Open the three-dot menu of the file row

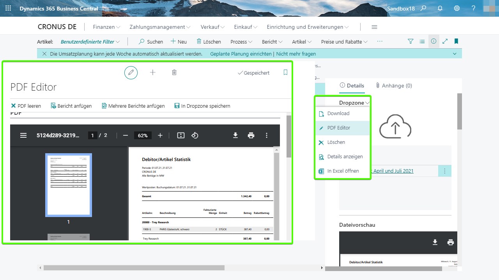[445, 171]
